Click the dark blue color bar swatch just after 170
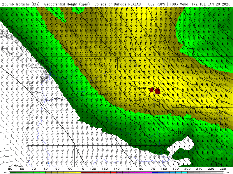Viewport: 233px width, 174px height. (155, 173)
